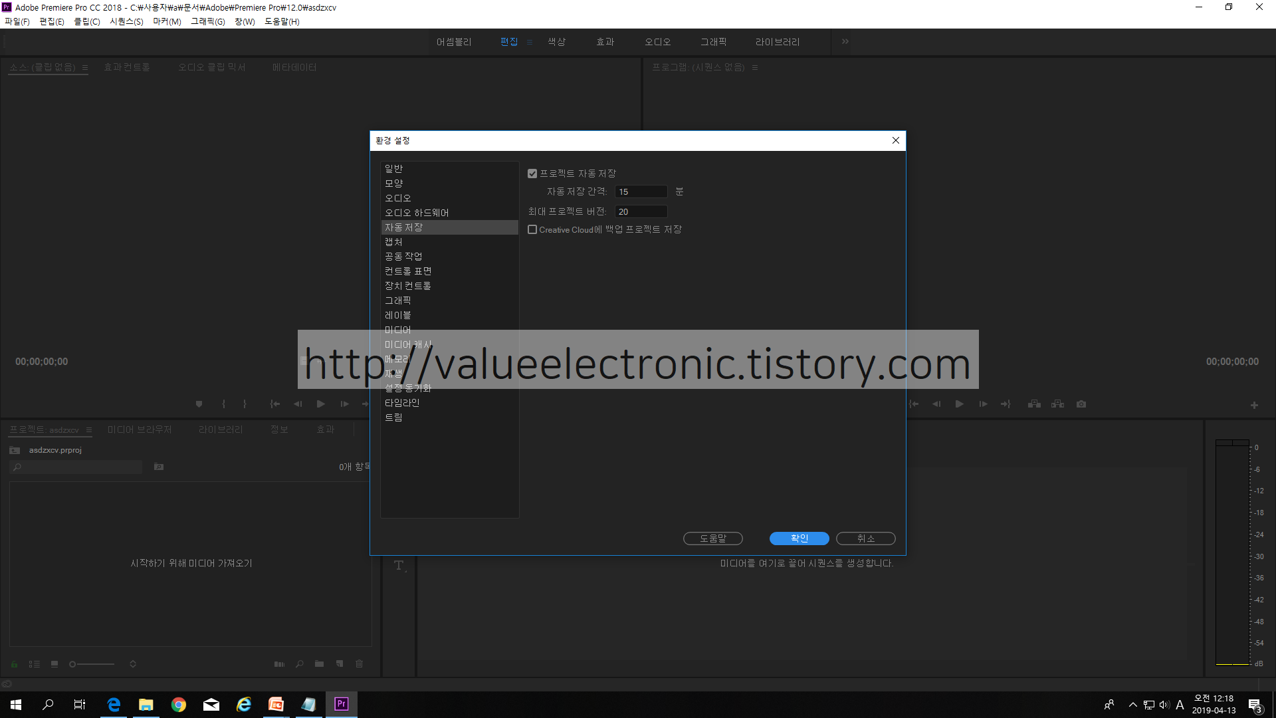Click the Help button in preferences dialog
This screenshot has width=1276, height=718.
click(x=712, y=538)
